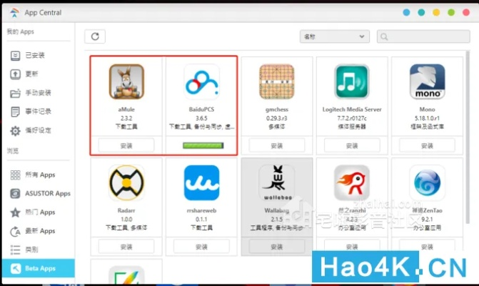Open the ZenTao app icon
Viewport: 479px width, 286px height.
pos(427,183)
